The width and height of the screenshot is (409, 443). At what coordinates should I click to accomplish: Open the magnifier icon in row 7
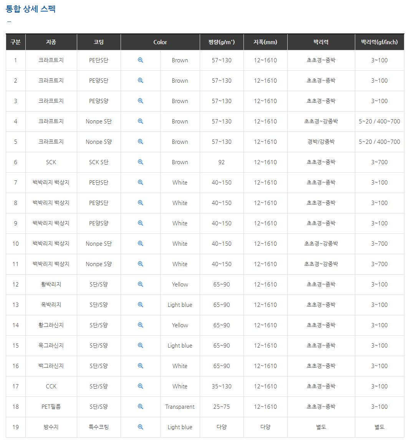[140, 182]
